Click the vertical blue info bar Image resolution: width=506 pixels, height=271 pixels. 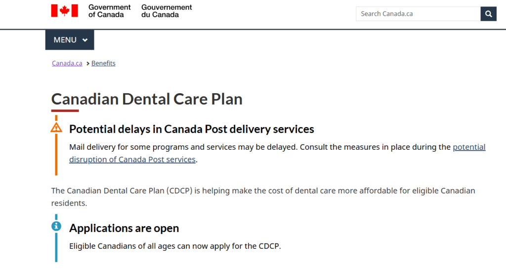pyautogui.click(x=56, y=247)
